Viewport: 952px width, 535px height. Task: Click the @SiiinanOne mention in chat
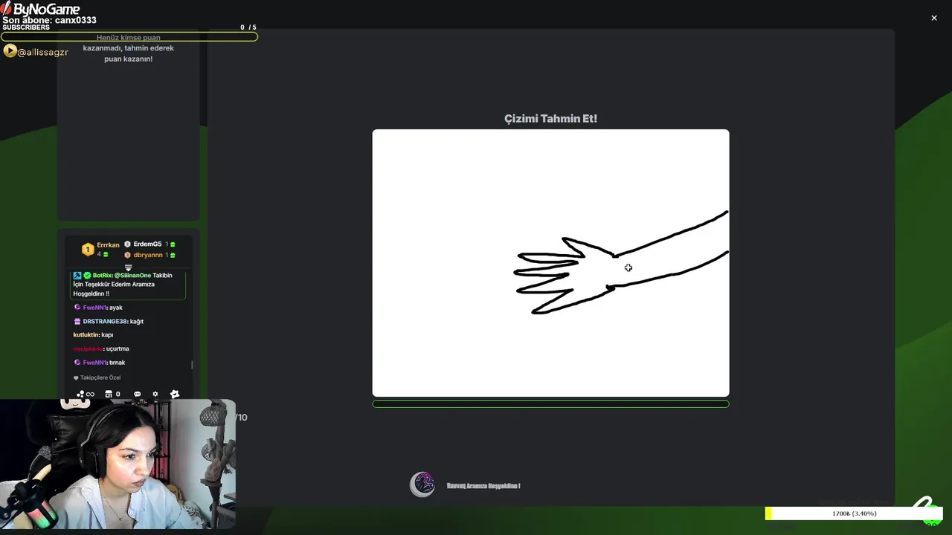[132, 275]
